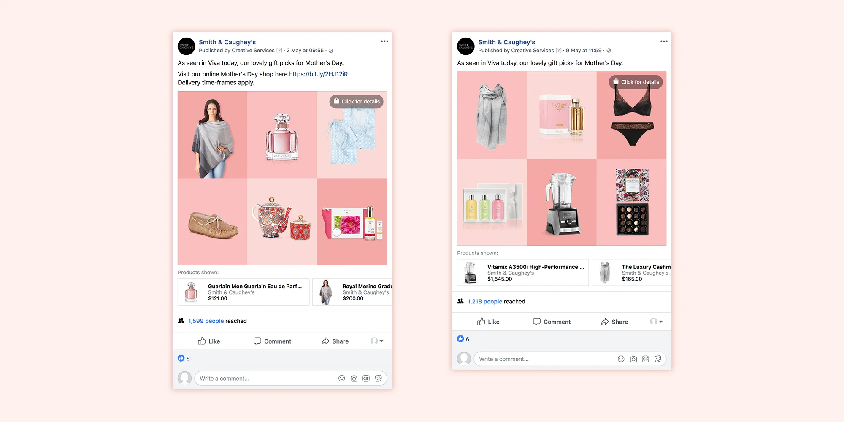Click the Comment speech-bubble icon on the first post
The width and height of the screenshot is (844, 422).
coord(257,341)
